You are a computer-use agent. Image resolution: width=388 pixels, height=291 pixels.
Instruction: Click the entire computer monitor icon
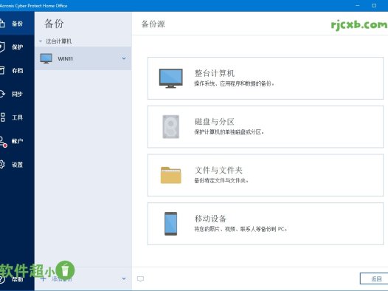tap(170, 78)
